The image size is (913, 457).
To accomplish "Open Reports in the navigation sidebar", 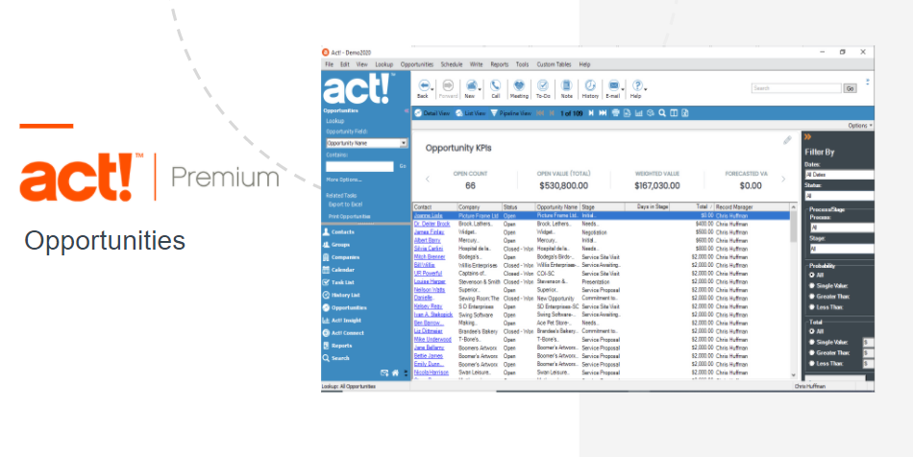I will click(x=337, y=346).
